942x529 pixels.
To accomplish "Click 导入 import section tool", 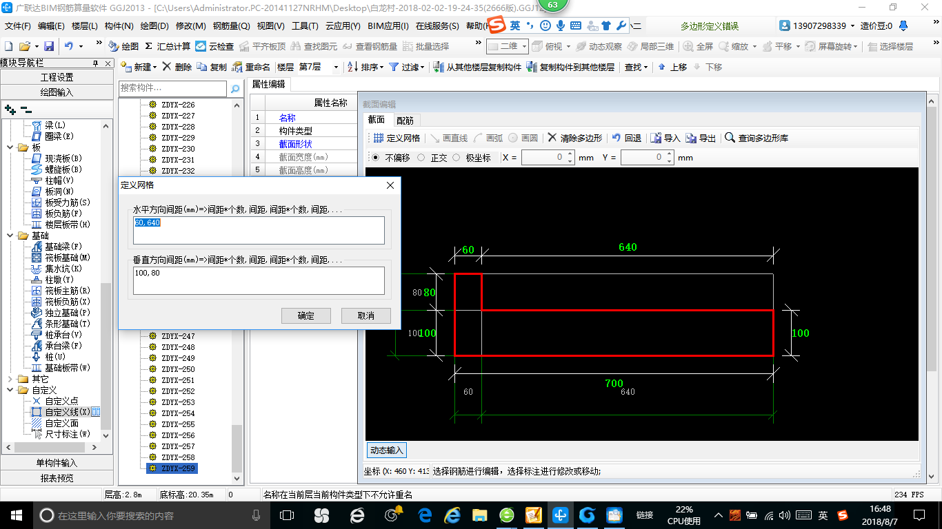I will coord(665,138).
